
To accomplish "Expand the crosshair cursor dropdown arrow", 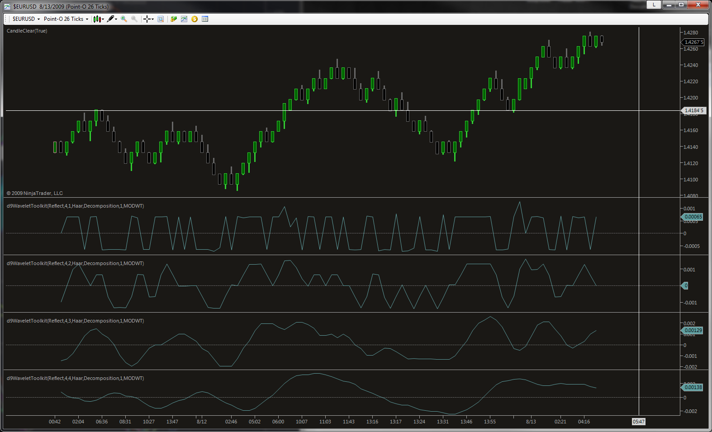I will tap(153, 19).
